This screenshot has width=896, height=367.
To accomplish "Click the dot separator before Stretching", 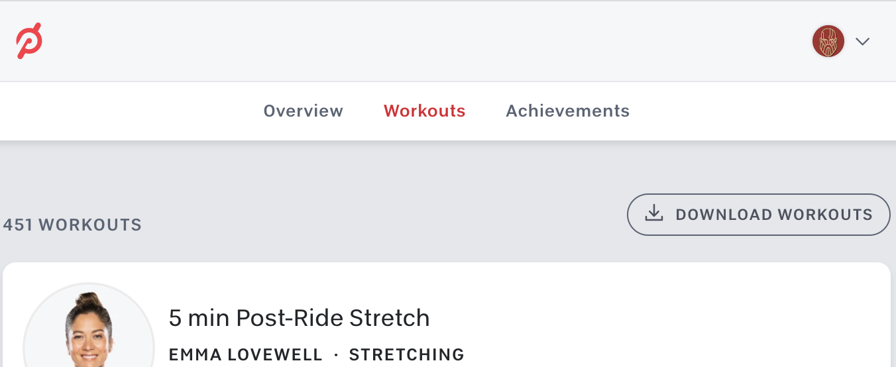I will (336, 355).
